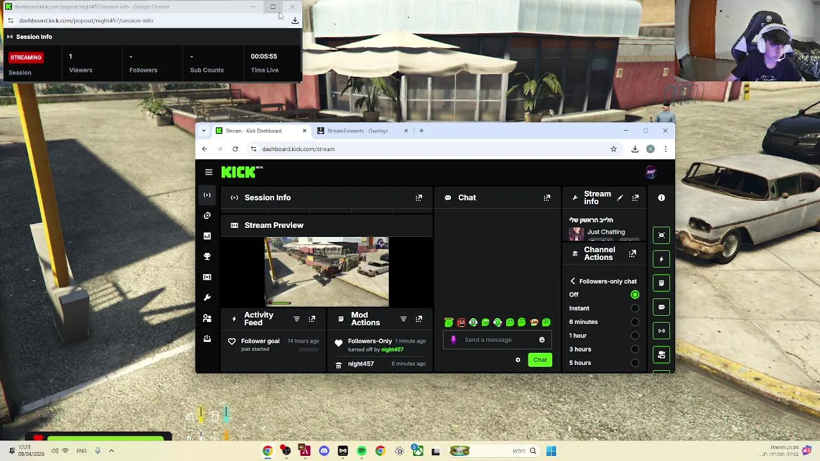Viewport: 820px width, 461px height.
Task: Click the purple icon in message box
Action: [x=454, y=340]
